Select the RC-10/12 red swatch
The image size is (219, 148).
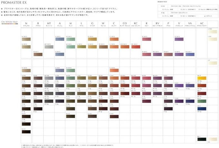136,47
